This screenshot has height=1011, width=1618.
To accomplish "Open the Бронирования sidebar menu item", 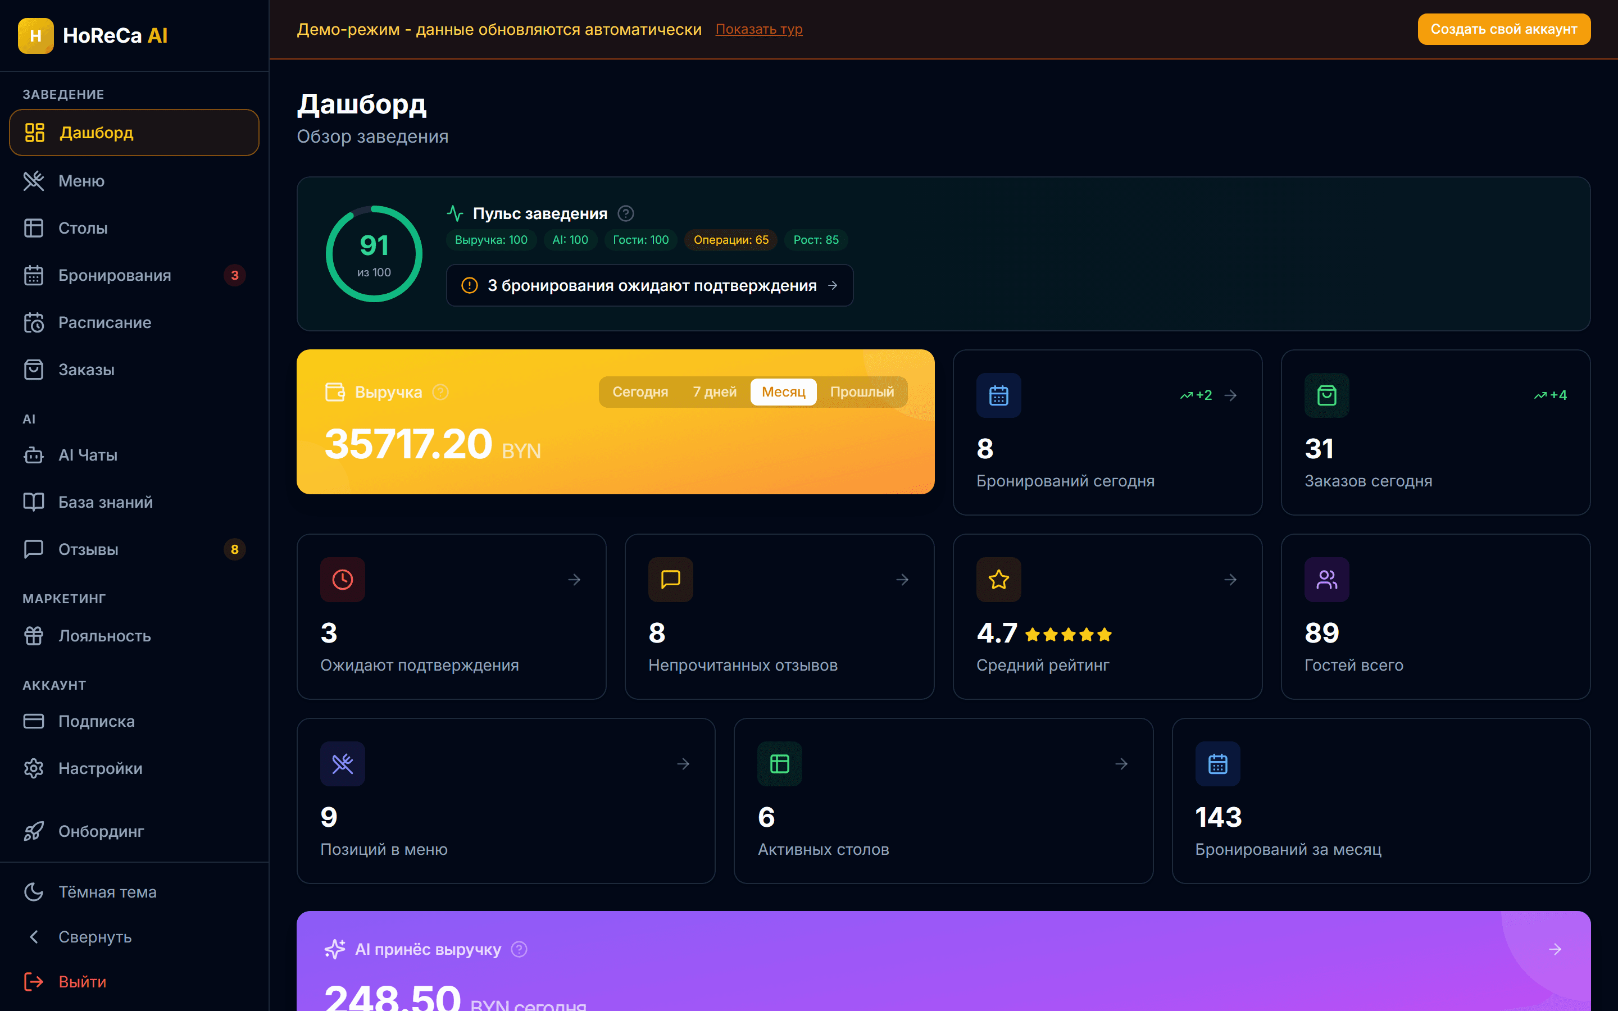I will pos(115,275).
